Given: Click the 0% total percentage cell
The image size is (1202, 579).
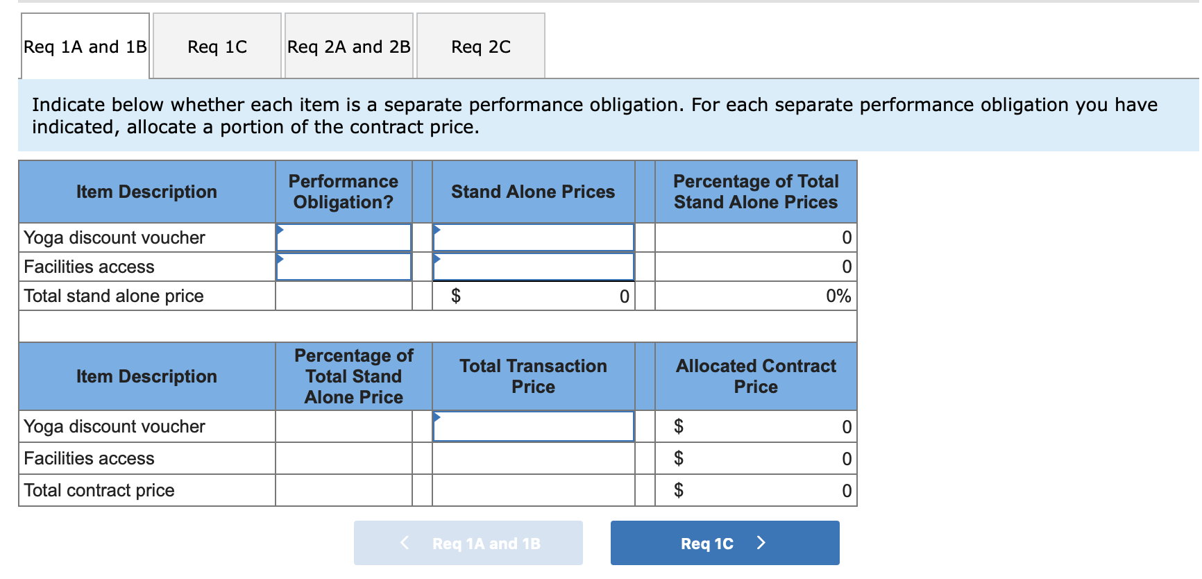Looking at the screenshot, I should [x=755, y=296].
